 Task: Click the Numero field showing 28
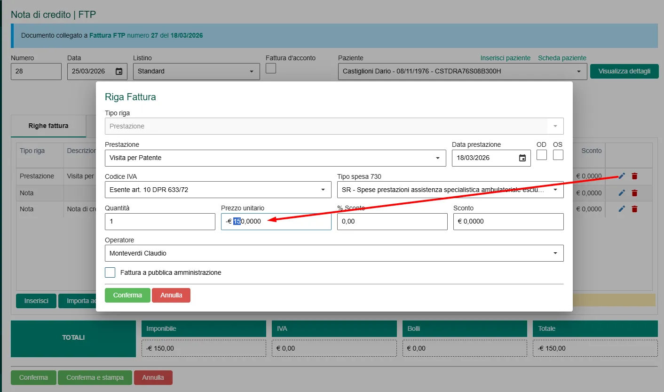[36, 72]
